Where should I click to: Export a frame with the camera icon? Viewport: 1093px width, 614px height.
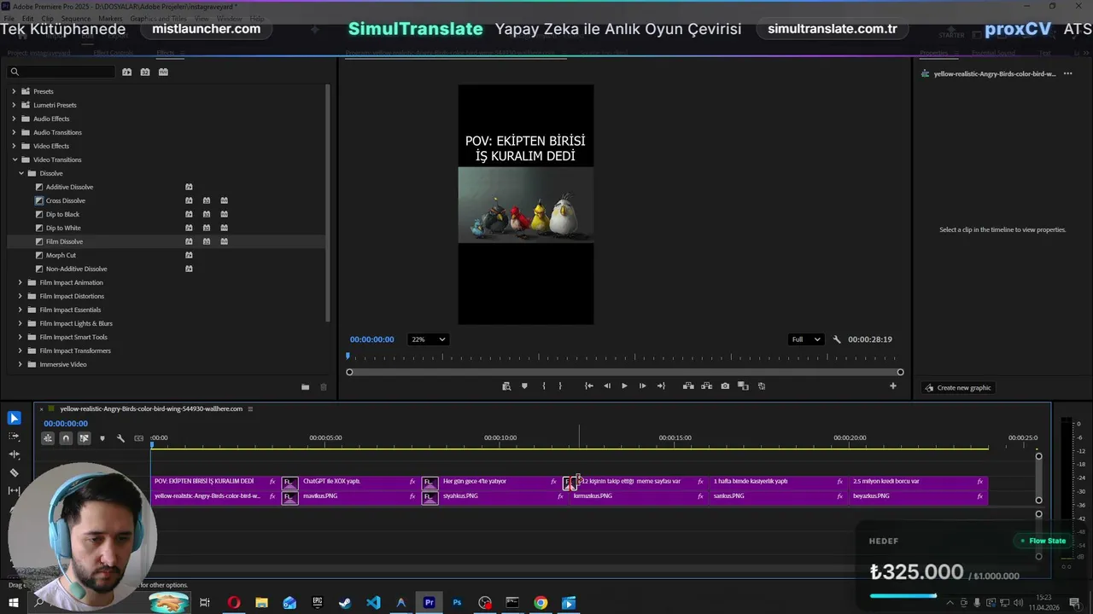pyautogui.click(x=725, y=386)
